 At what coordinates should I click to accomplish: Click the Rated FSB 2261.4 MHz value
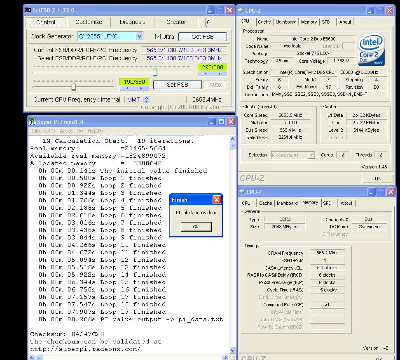[290, 137]
